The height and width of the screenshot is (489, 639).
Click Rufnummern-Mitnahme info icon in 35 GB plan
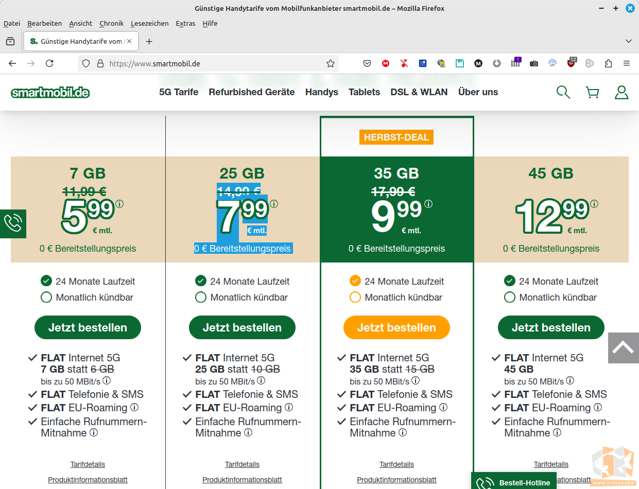pos(403,432)
